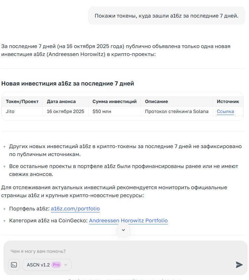Image resolution: width=249 pixels, height=280 pixels.
Task: Select the "Сумма инвестиций" column header
Action: (114, 101)
